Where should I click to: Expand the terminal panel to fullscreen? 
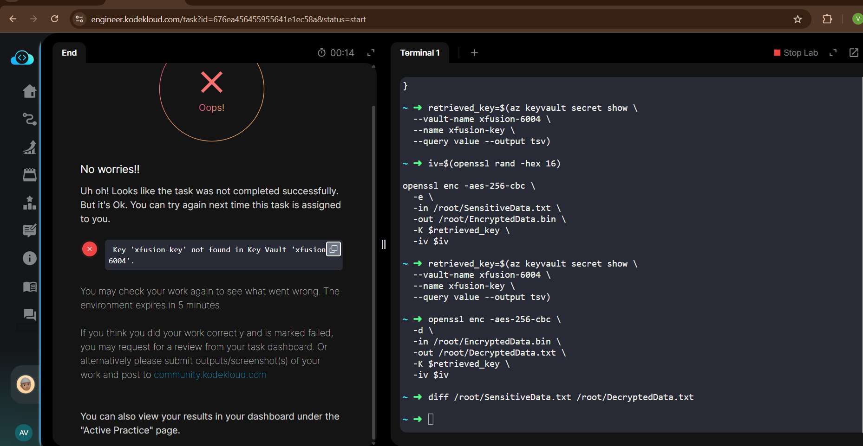(833, 53)
